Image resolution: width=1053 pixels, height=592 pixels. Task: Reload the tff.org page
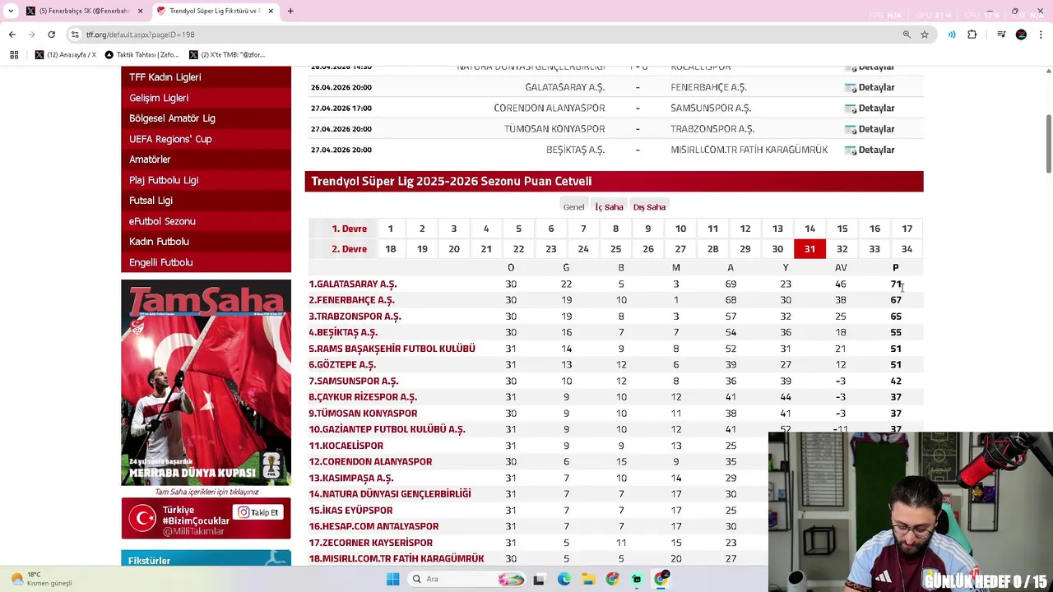(51, 35)
